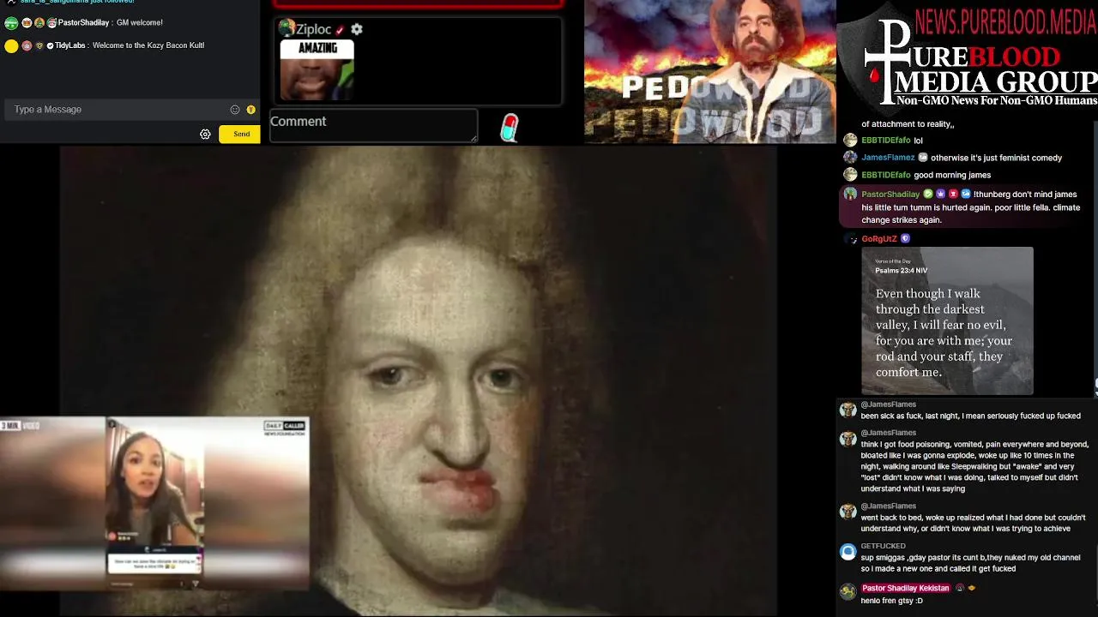Click GETFUCKED username
The width and height of the screenshot is (1098, 617).
tap(884, 546)
